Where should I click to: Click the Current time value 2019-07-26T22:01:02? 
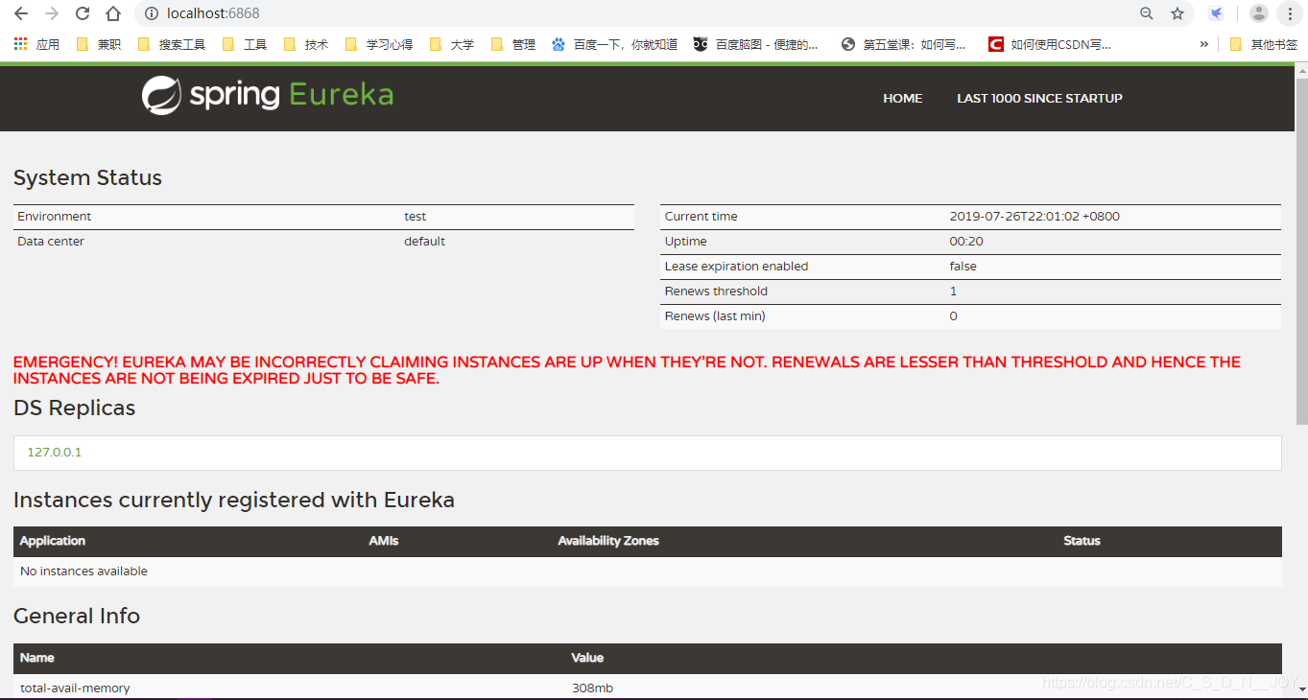point(1035,217)
